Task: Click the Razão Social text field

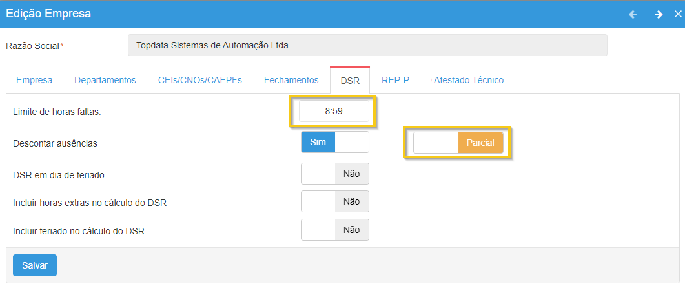Action: pos(367,46)
